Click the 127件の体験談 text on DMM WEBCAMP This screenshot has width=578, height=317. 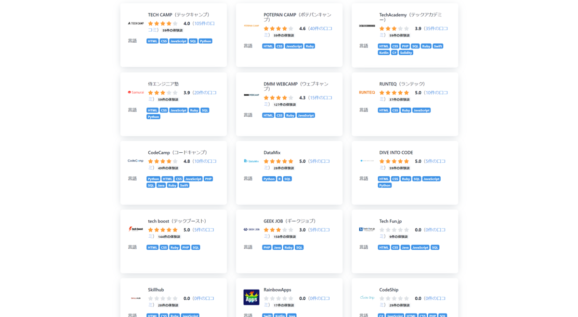tap(285, 105)
